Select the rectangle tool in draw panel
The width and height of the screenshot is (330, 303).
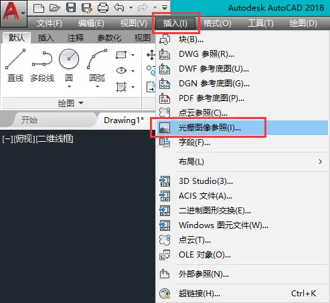(121, 55)
